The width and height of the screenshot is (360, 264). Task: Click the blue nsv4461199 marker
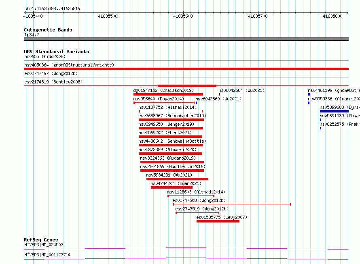[x=309, y=94]
